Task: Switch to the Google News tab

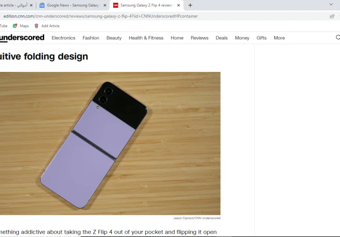Action: (x=73, y=5)
